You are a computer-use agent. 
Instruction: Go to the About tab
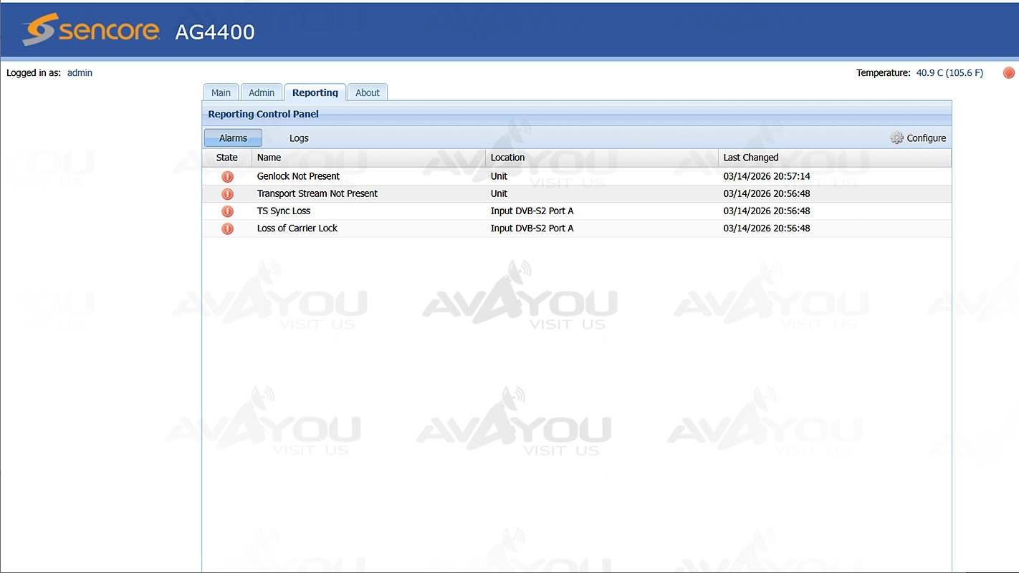(x=368, y=92)
